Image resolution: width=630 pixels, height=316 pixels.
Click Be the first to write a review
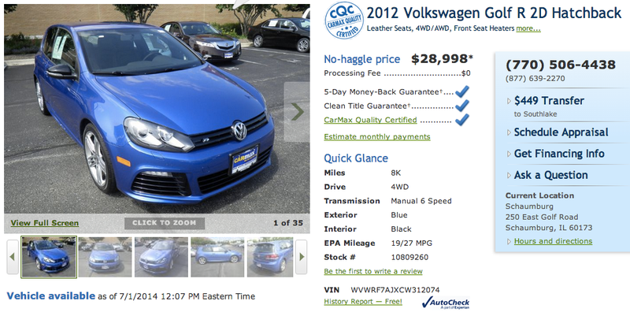tap(372, 271)
